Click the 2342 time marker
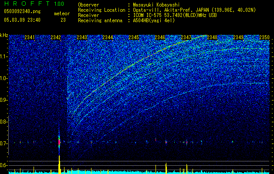The width and height of the screenshot is (274, 174). pos(56,37)
